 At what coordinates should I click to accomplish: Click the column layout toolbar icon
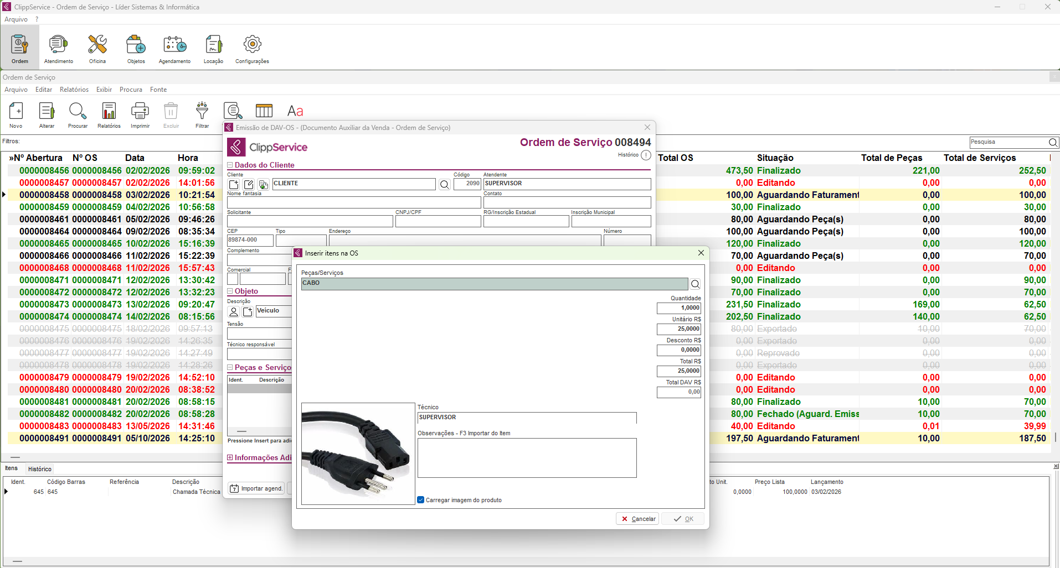pyautogui.click(x=264, y=111)
